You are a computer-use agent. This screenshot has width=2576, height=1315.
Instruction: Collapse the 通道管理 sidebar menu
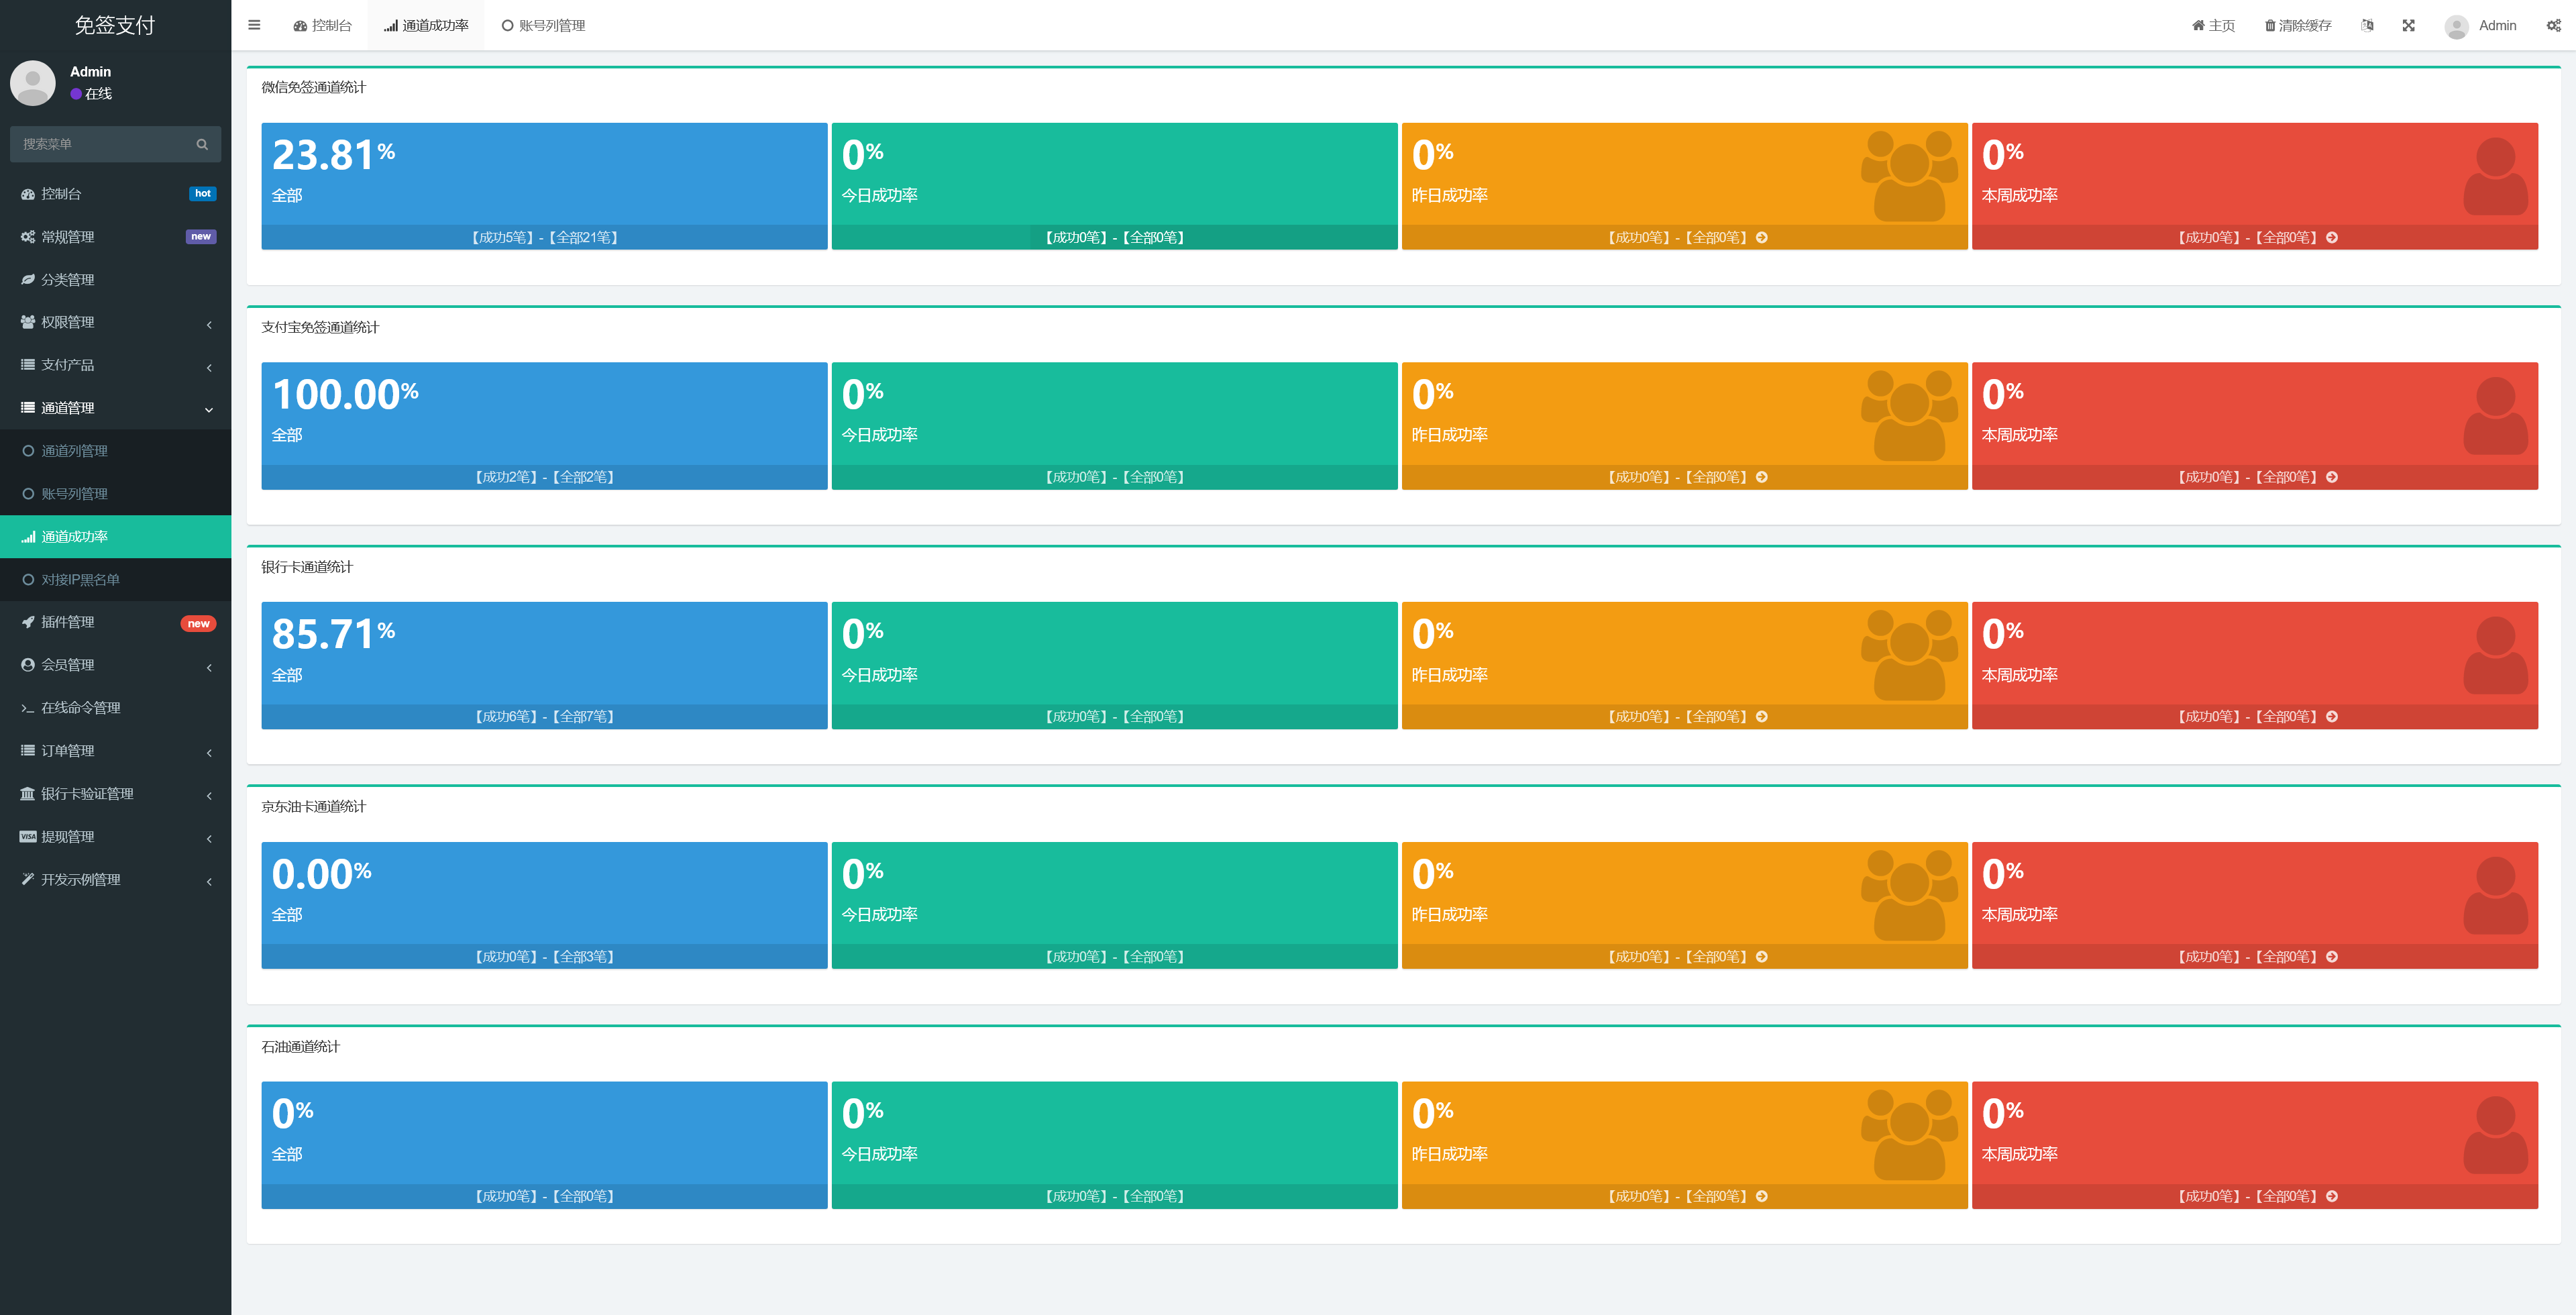point(115,408)
